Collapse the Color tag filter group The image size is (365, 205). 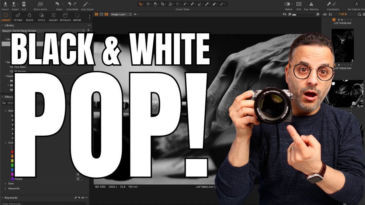click(5, 142)
